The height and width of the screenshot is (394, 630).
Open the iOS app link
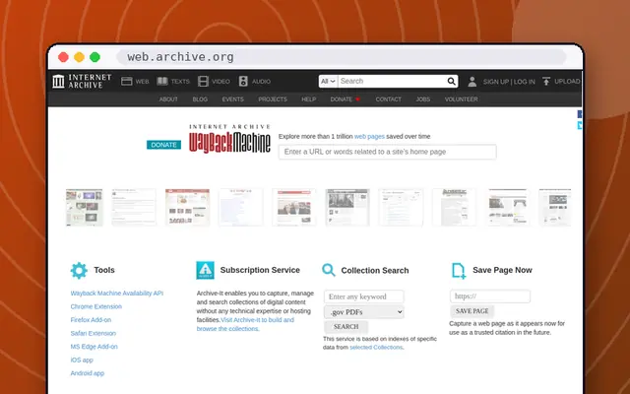pyautogui.click(x=82, y=360)
